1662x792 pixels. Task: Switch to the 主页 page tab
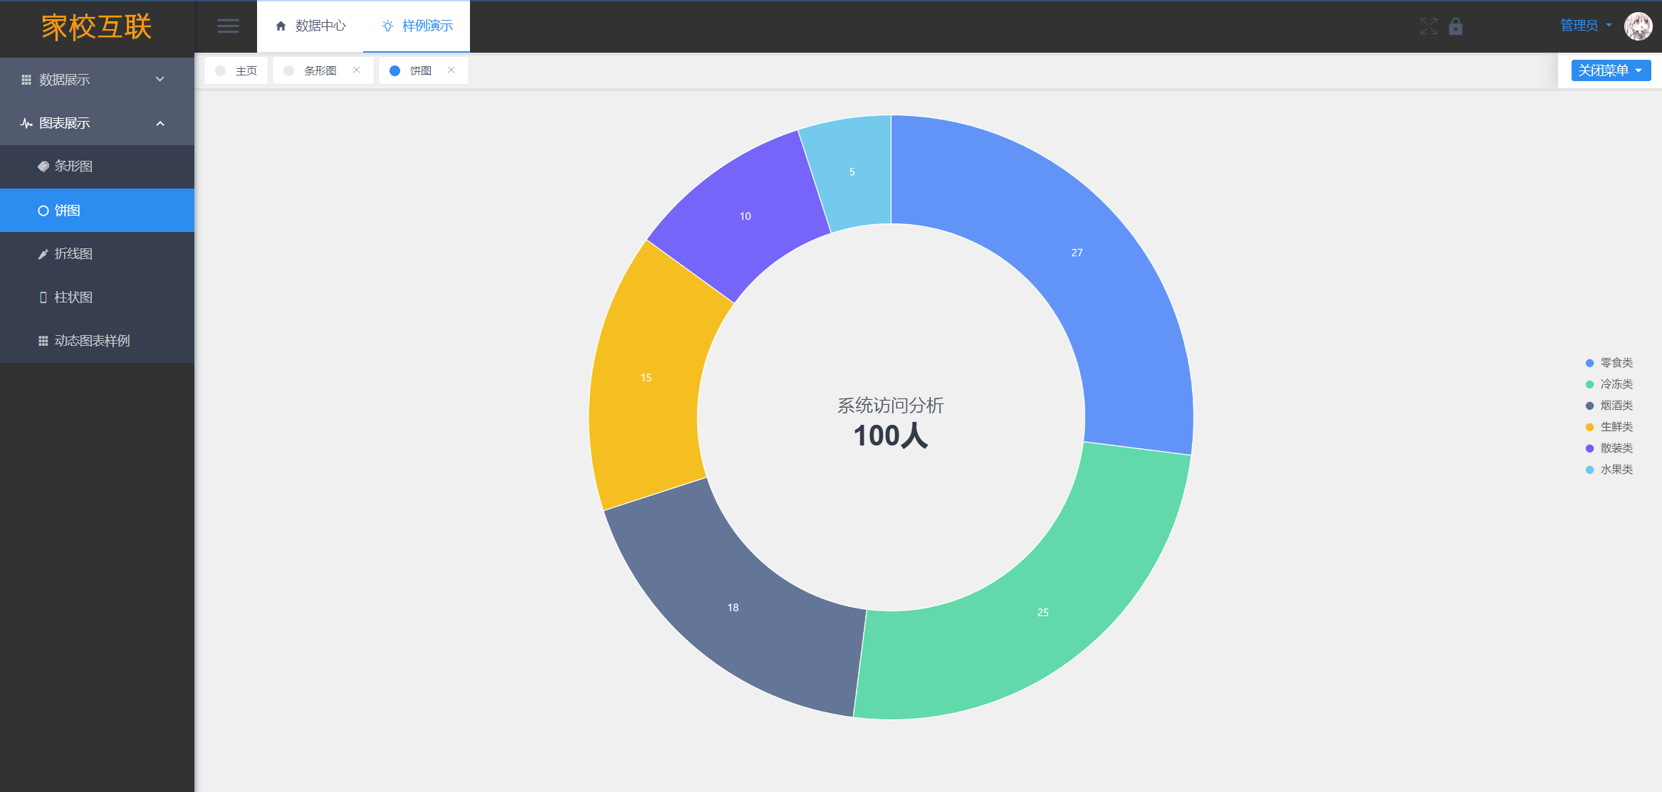click(x=246, y=70)
